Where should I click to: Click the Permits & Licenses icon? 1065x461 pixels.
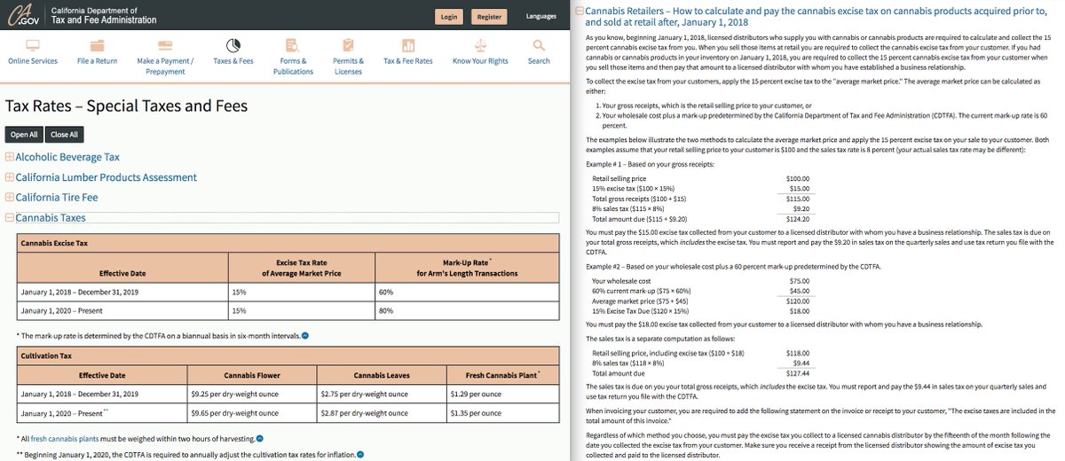[348, 44]
